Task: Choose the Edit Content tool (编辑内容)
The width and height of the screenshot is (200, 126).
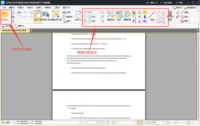Action: coord(111,16)
